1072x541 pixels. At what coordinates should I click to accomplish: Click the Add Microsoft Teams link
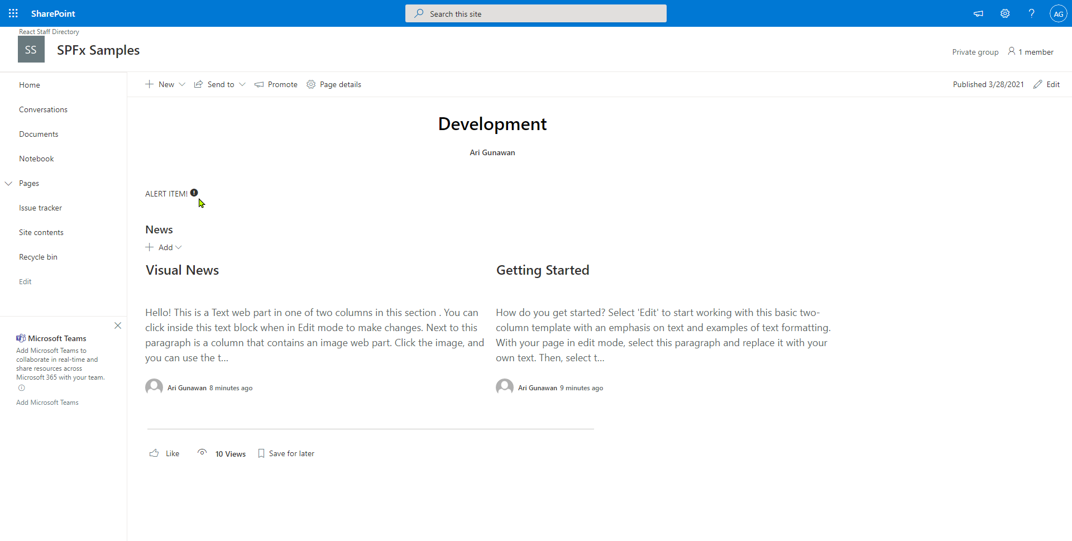click(x=47, y=402)
